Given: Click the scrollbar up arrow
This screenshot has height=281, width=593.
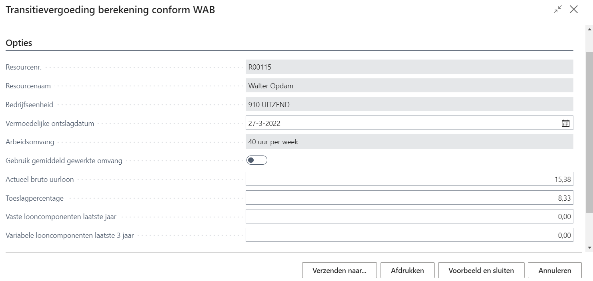Looking at the screenshot, I should tap(589, 29).
